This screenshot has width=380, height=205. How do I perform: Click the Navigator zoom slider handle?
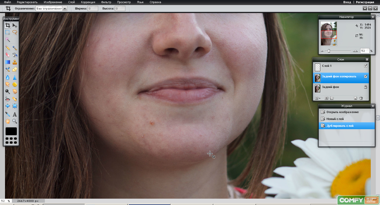(x=329, y=51)
